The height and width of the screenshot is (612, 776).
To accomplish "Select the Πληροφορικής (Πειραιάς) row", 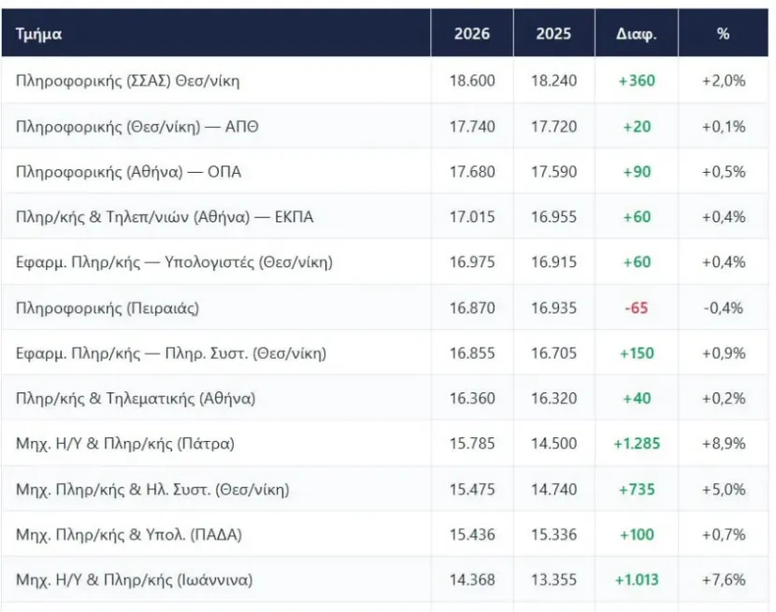I will (385, 307).
